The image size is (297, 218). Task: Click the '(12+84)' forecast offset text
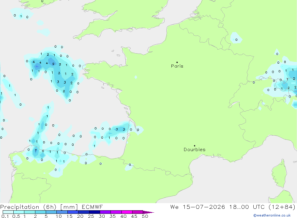(x=282, y=207)
